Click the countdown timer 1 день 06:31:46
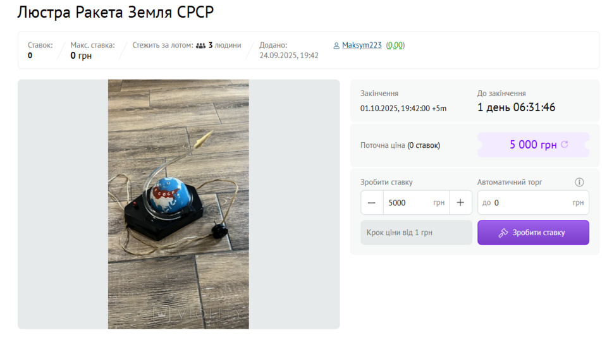This screenshot has height=340, width=607. [x=516, y=107]
